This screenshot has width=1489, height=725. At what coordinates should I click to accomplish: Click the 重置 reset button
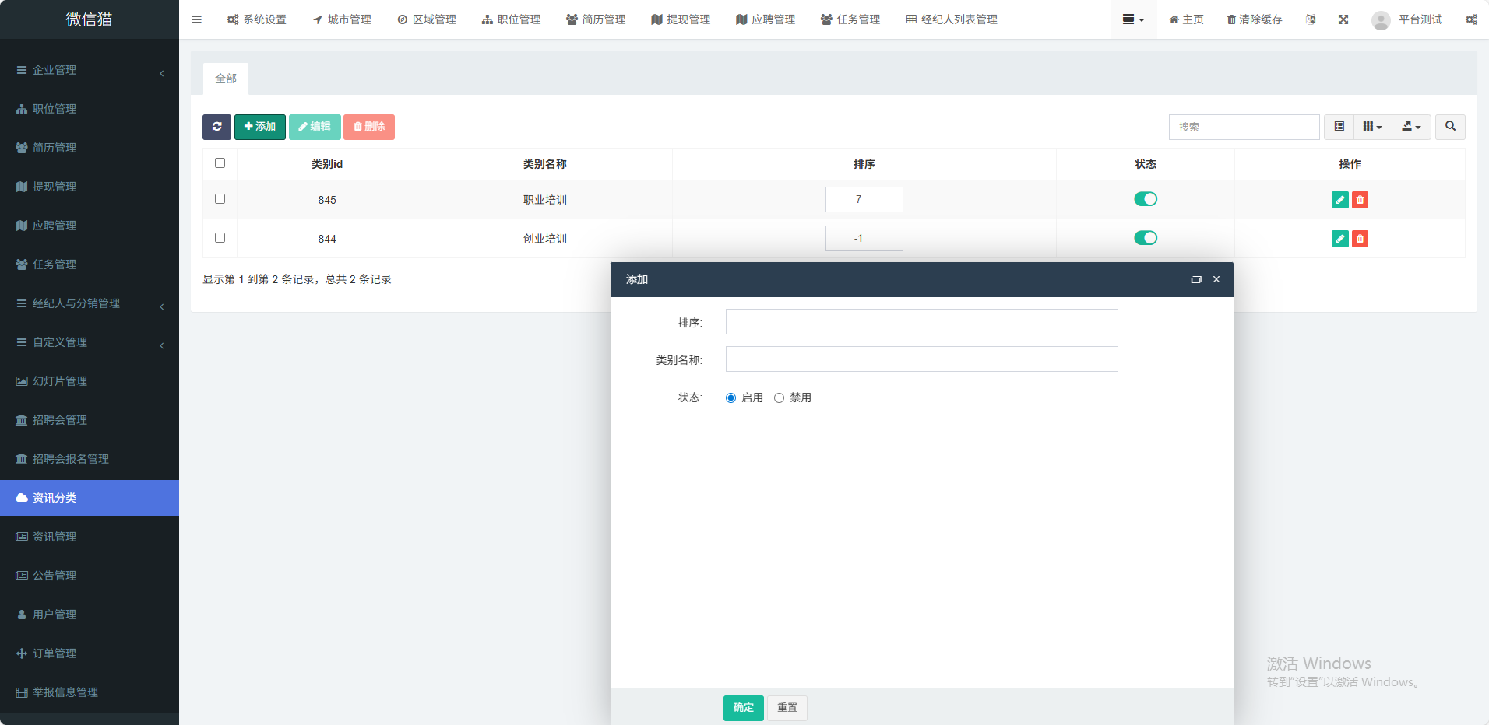(x=787, y=708)
